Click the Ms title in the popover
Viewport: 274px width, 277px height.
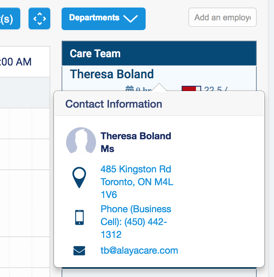click(107, 149)
